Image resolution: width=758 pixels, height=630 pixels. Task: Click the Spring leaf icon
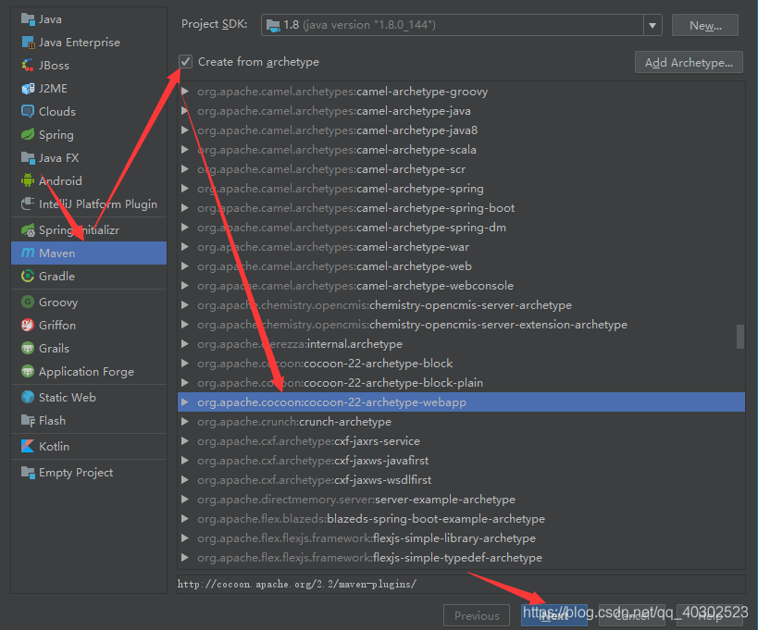28,134
